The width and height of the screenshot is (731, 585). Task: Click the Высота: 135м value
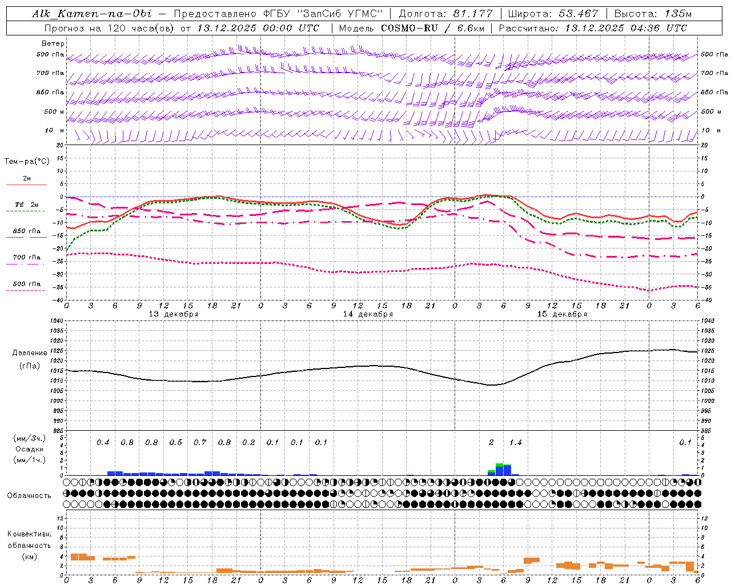653,14
